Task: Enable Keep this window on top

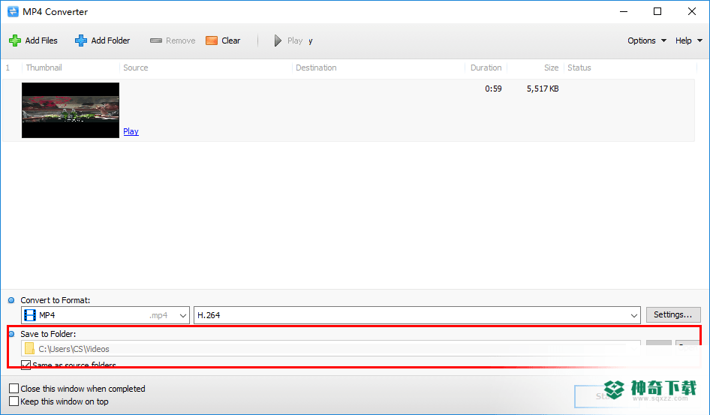Action: coord(14,401)
